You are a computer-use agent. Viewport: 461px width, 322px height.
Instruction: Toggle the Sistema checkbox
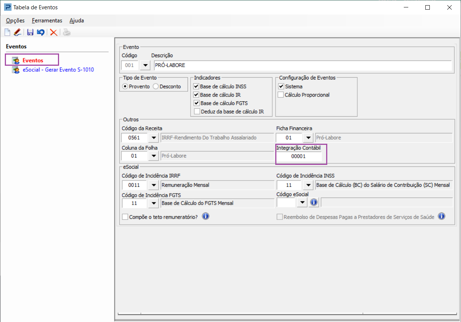click(x=281, y=87)
